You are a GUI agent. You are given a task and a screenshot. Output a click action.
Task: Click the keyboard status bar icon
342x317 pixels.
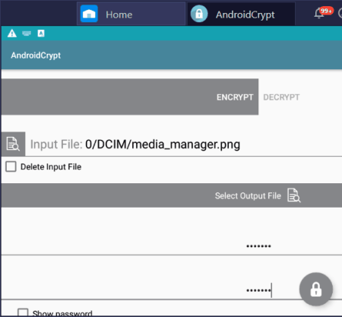pos(27,33)
